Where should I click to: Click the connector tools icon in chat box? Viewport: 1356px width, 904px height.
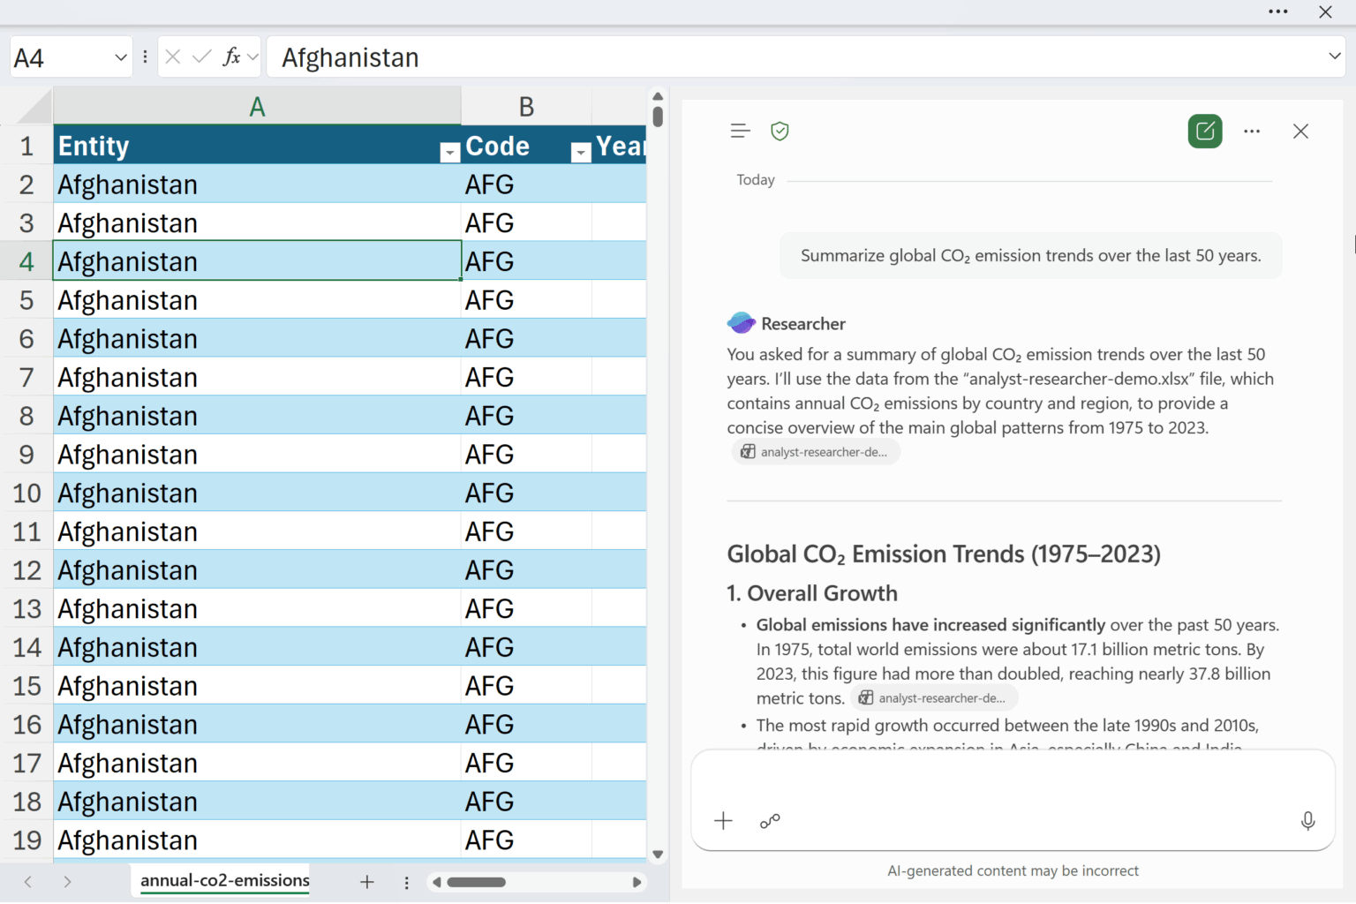pyautogui.click(x=770, y=821)
